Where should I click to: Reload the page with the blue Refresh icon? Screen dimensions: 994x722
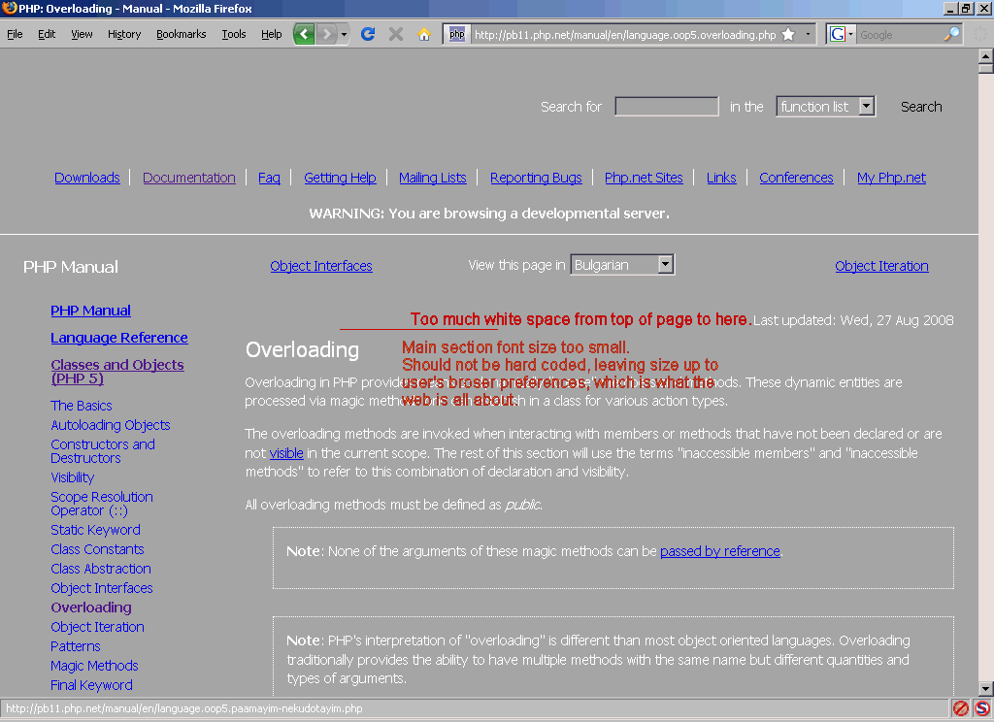click(x=368, y=34)
